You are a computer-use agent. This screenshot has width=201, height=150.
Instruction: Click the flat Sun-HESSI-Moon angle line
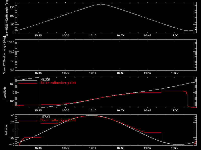(x=106, y=41)
